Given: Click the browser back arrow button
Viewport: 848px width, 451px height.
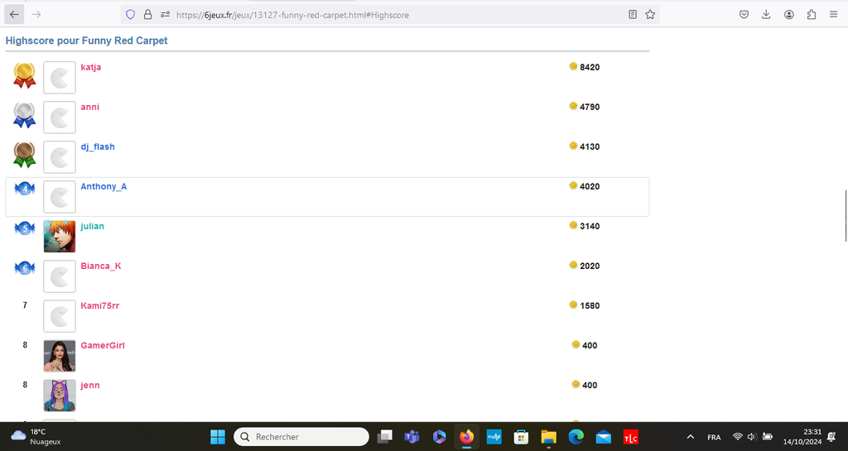Looking at the screenshot, I should pyautogui.click(x=14, y=14).
